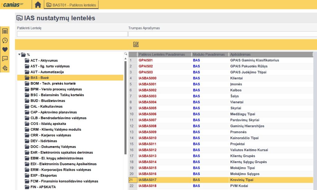The image size is (317, 190).
Task: Open favorites heart icon in sidebar
Action: (5, 50)
